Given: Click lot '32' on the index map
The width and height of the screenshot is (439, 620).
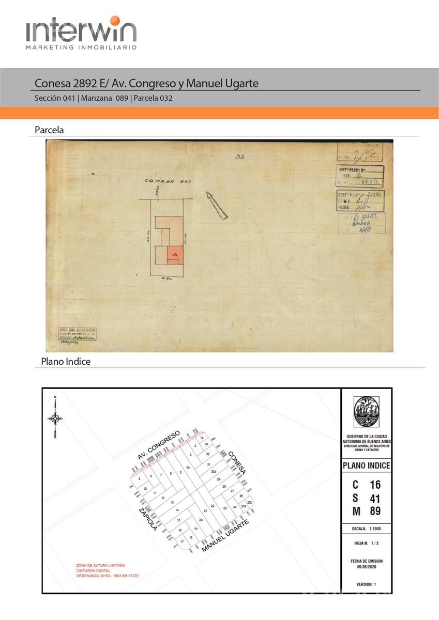Looking at the screenshot, I should [x=208, y=454].
